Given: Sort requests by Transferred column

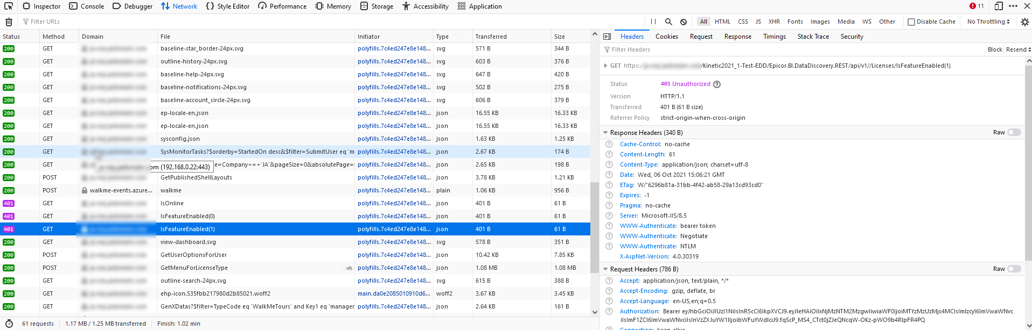Looking at the screenshot, I should (x=512, y=37).
